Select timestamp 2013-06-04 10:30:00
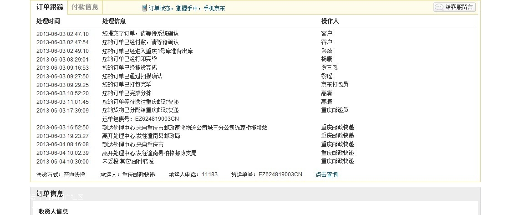The width and height of the screenshot is (524, 215). coord(62,162)
